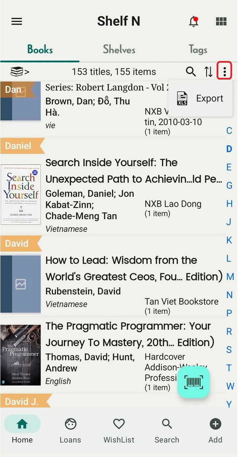Open the sort order arrows
The width and height of the screenshot is (239, 457).
[x=208, y=72]
